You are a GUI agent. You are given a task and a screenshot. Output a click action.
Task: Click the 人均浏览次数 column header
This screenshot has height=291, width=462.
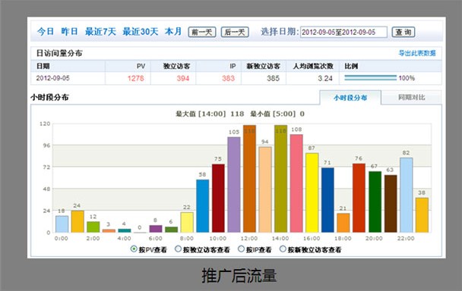[313, 66]
